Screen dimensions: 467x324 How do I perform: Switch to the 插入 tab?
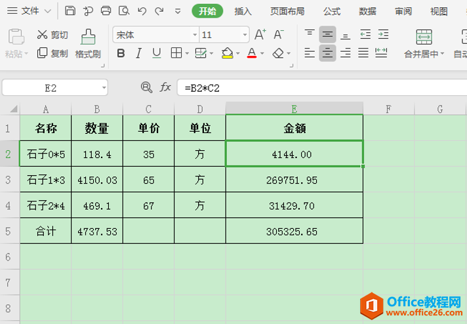click(x=243, y=11)
